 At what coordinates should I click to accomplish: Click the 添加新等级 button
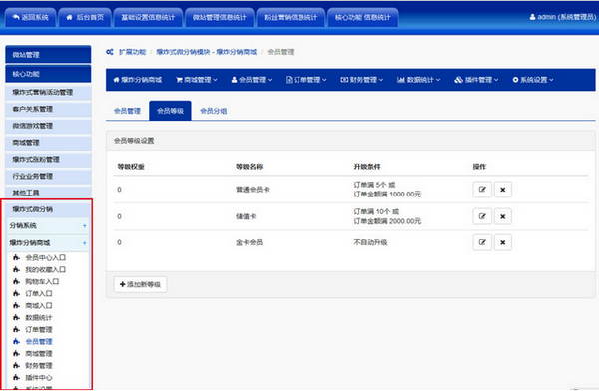pyautogui.click(x=140, y=284)
